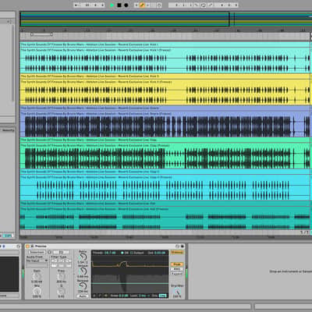The height and width of the screenshot is (312, 312).
Task: Click the sidechain filter Q knob
Action: click(x=61, y=291)
